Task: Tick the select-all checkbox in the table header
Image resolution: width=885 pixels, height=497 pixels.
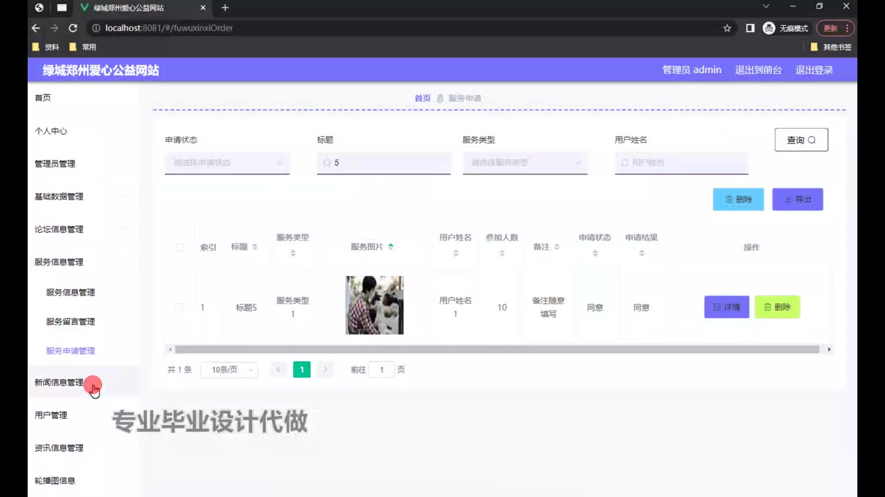Action: (180, 247)
